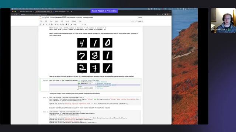Viewport: 236px width, 132px height.
Task: Interrupt the kernel with stop icon
Action: click(x=66, y=24)
